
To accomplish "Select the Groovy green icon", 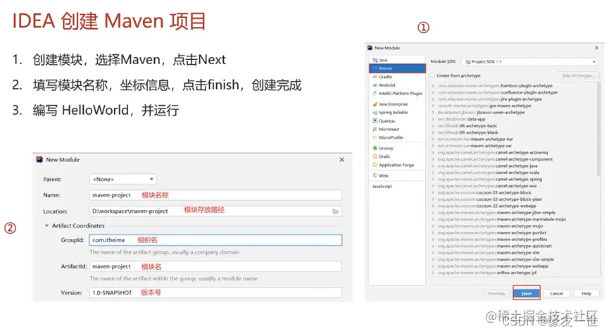I will (x=375, y=148).
